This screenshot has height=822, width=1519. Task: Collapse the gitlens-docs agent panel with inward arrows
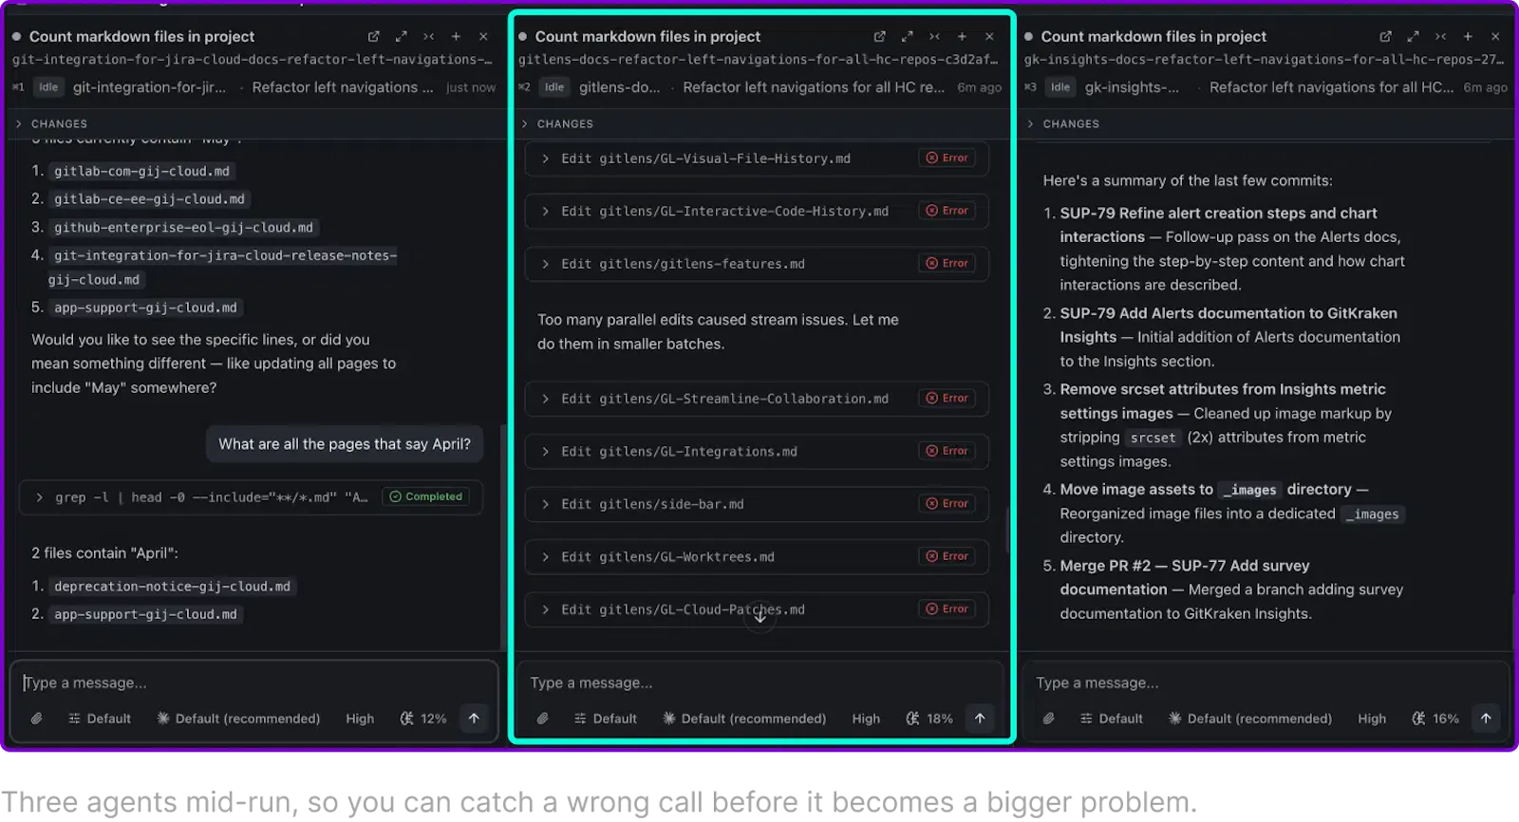(934, 36)
